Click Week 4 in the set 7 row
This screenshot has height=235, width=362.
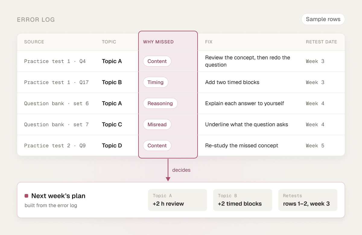pos(315,124)
